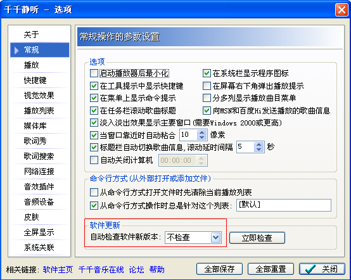Decrease the 滚动延时间隔 seconds value
Screen dimensions: 351x280
coord(258,150)
